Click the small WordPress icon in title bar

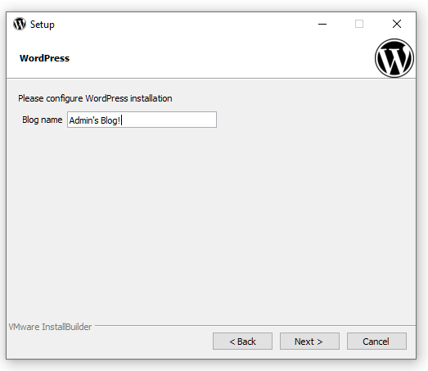tap(20, 24)
